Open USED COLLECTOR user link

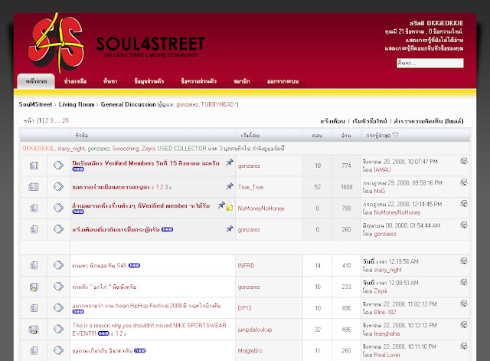[182, 149]
